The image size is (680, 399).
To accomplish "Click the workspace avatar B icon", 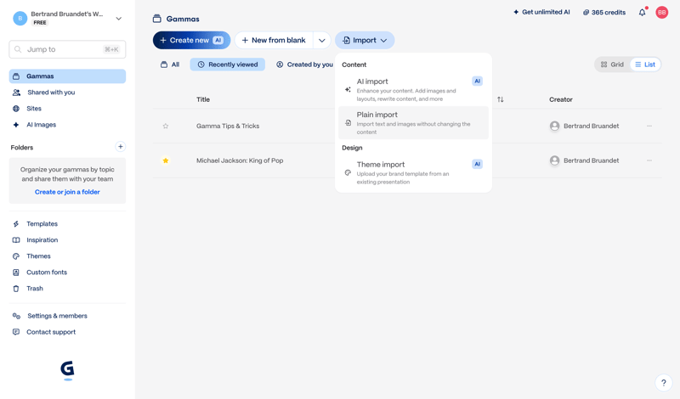I will pyautogui.click(x=20, y=19).
